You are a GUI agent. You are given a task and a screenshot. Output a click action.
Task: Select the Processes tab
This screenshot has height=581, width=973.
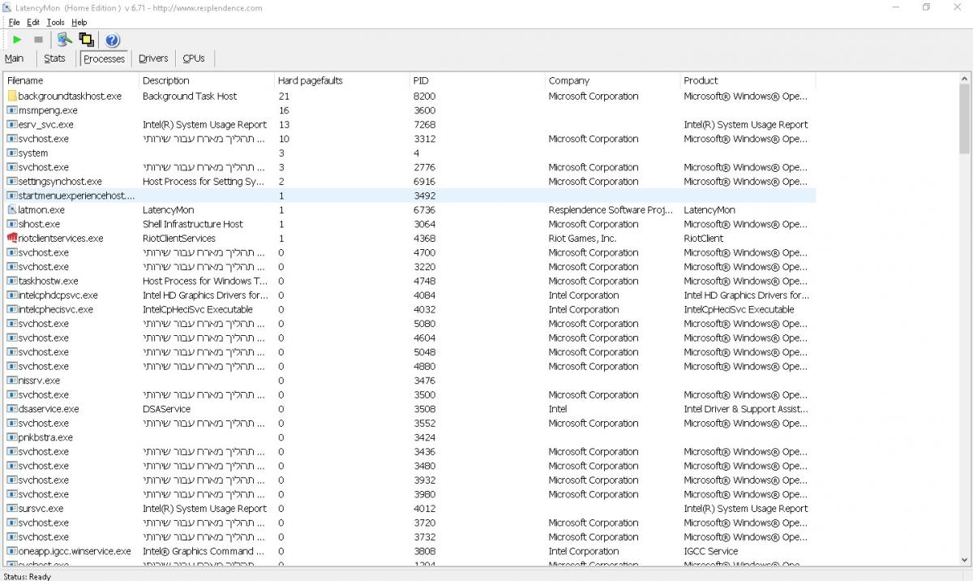104,58
